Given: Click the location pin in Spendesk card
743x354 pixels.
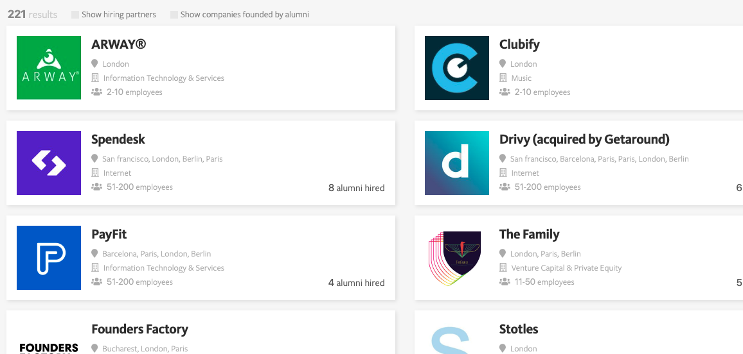Looking at the screenshot, I should (94, 158).
